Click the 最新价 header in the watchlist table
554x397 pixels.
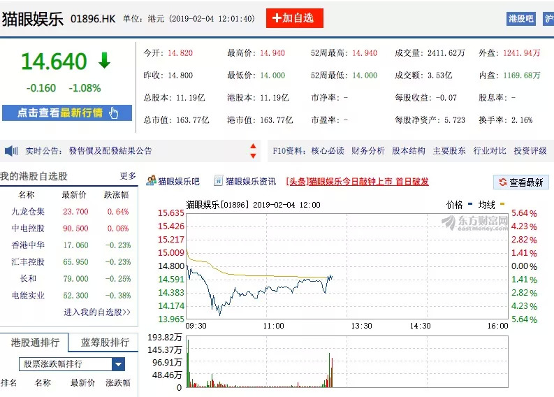(x=74, y=195)
